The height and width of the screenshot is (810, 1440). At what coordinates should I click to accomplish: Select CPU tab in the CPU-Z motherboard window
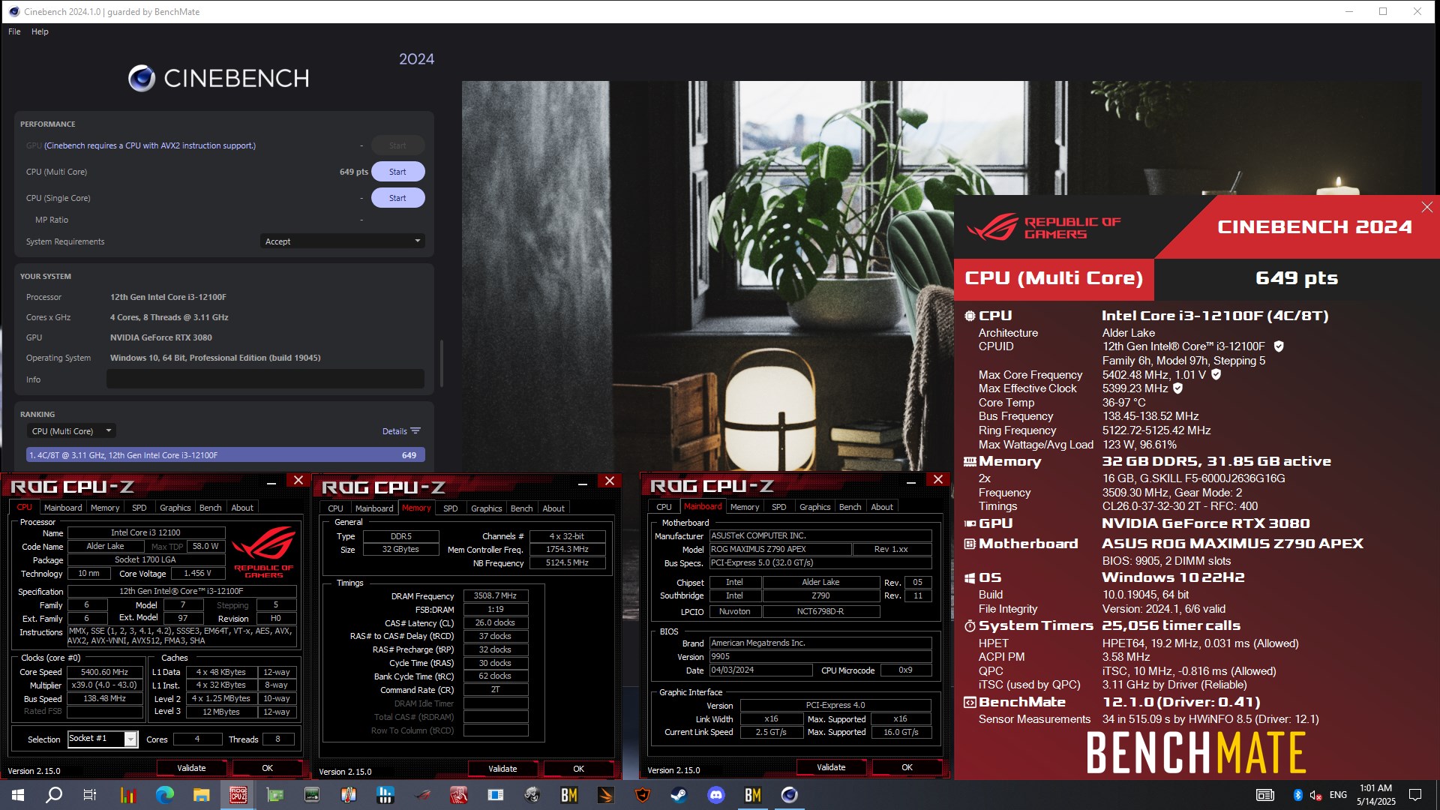[x=664, y=507]
